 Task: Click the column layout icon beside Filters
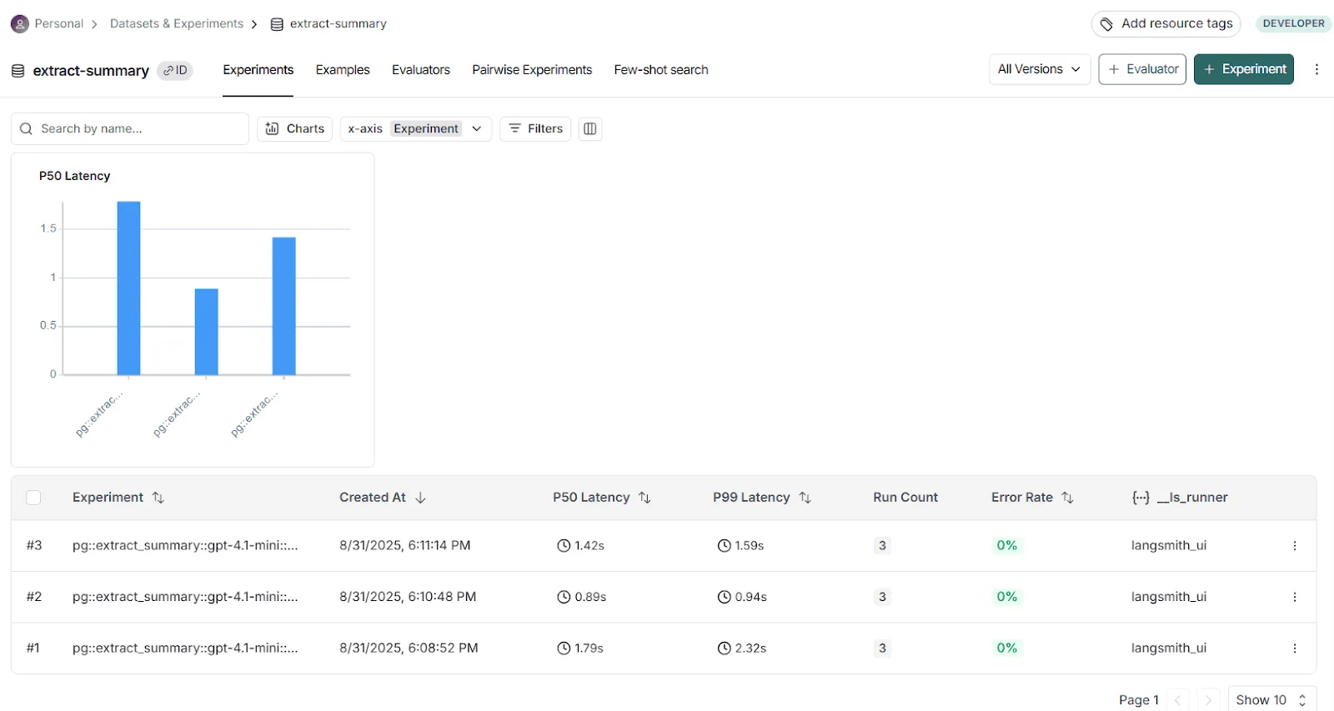pos(590,129)
